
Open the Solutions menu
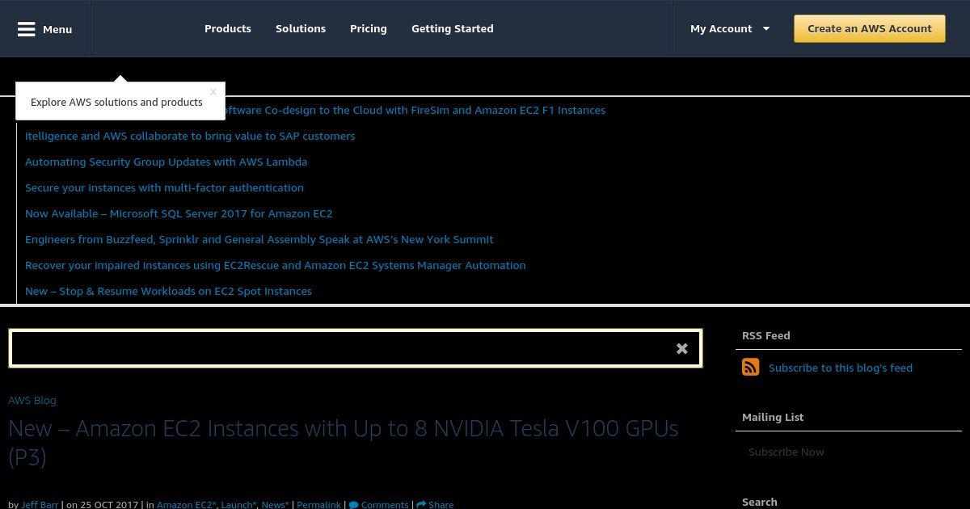click(301, 28)
